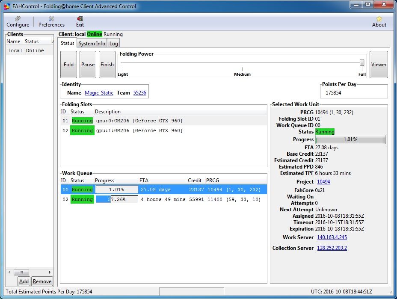Sort clients by Name column header
The width and height of the screenshot is (397, 299).
click(15, 41)
